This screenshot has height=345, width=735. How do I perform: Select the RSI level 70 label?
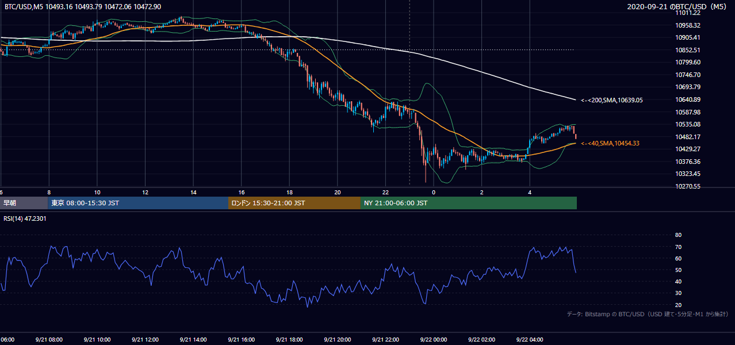[678, 247]
